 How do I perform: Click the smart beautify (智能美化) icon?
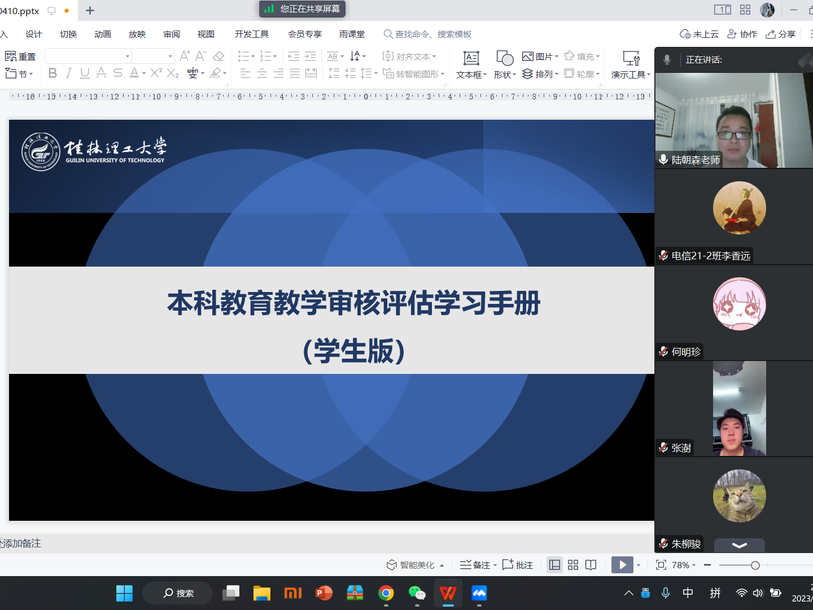click(391, 565)
